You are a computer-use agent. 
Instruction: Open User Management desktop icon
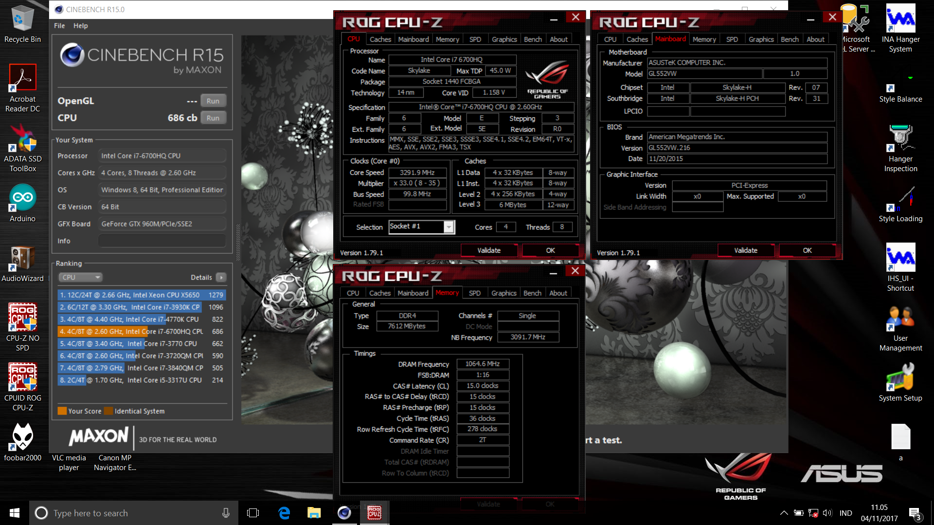pyautogui.click(x=900, y=328)
